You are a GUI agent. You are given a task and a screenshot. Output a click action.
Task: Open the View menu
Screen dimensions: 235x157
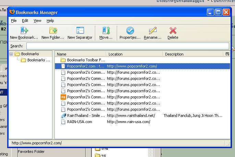click(37, 21)
